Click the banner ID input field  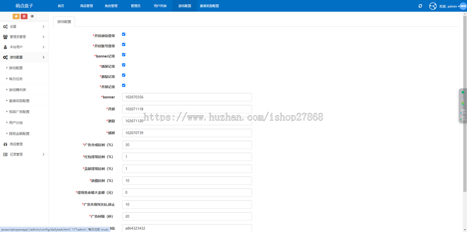click(x=187, y=97)
